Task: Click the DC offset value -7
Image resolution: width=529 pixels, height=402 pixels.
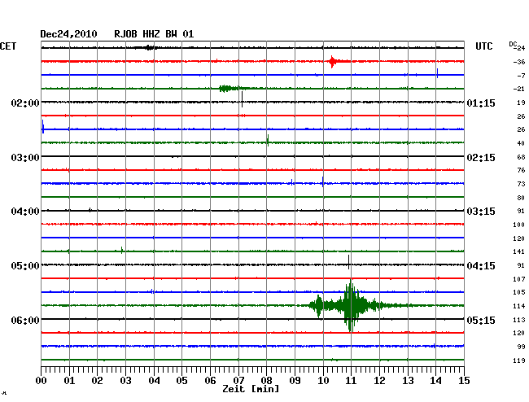Action: 521,76
